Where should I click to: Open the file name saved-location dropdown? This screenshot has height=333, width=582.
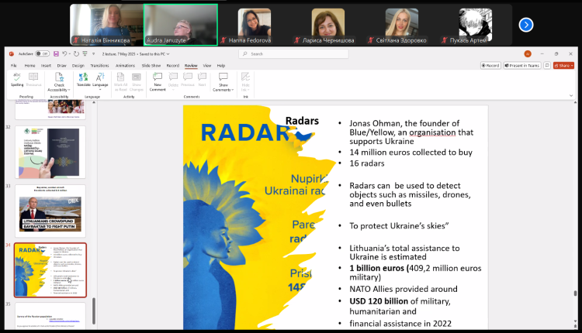[x=168, y=54]
